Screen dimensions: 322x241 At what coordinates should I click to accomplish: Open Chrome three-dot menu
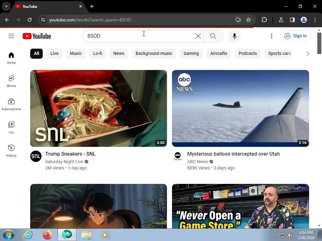(x=315, y=20)
